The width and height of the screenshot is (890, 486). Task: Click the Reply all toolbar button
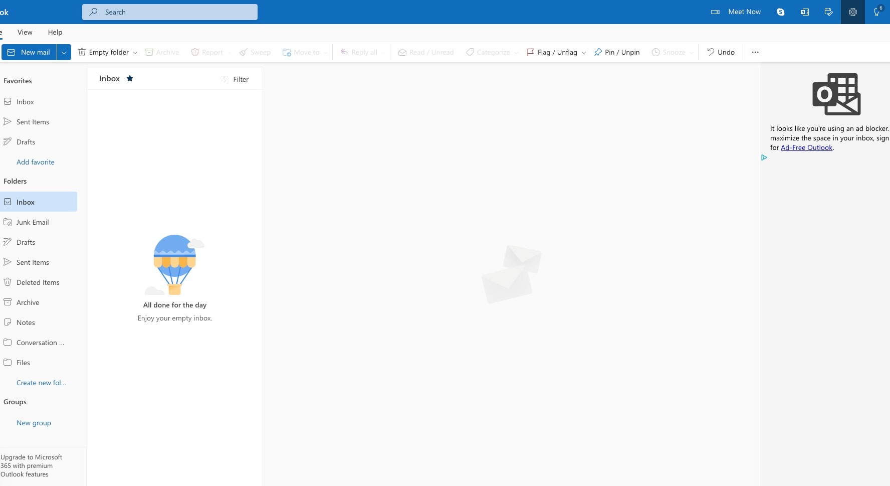[359, 52]
